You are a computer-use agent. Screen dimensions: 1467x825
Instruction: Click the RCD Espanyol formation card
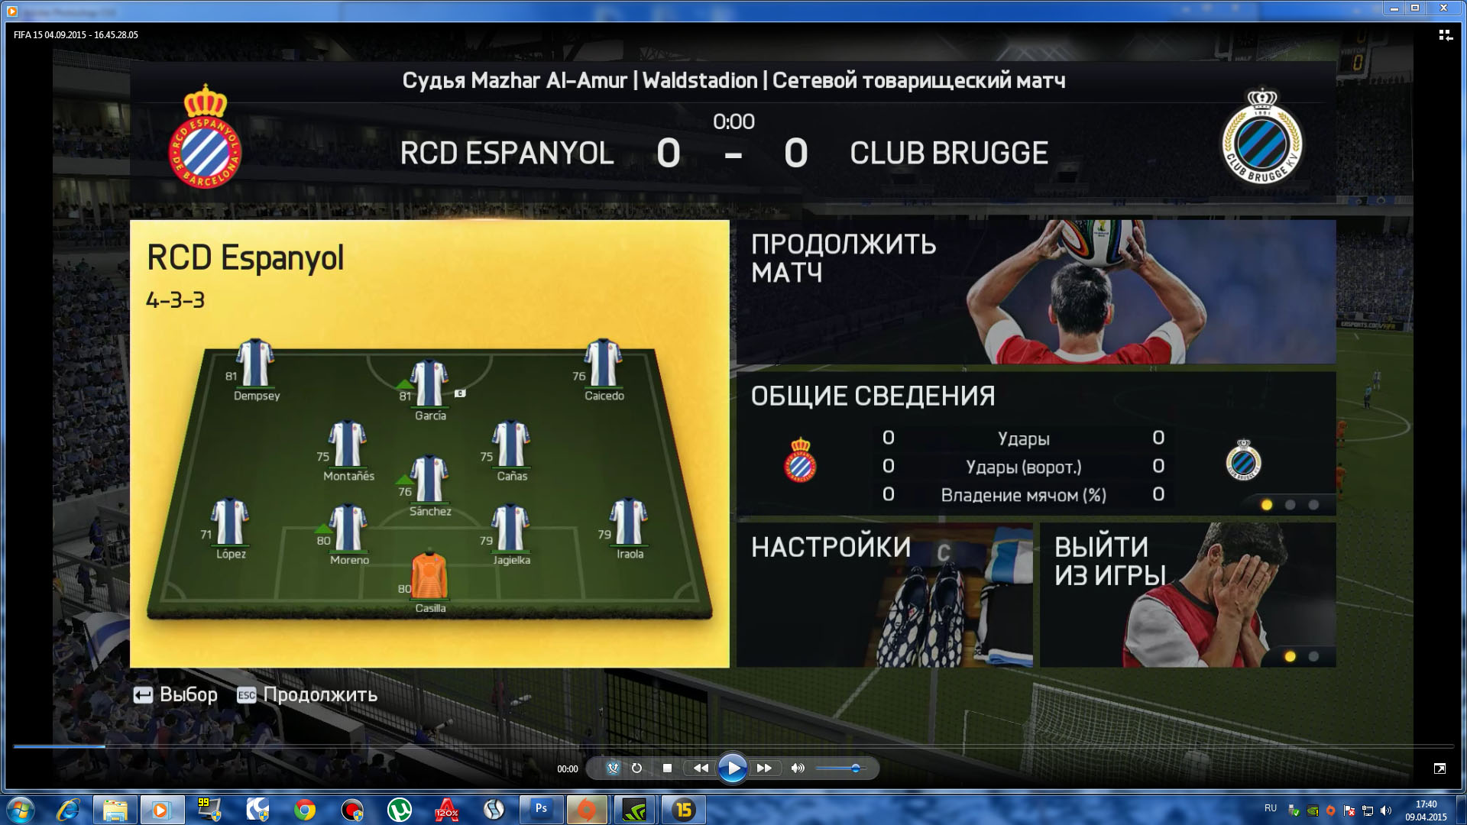tap(429, 444)
